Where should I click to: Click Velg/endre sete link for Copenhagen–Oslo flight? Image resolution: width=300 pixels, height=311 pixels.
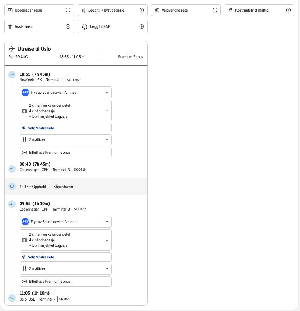click(x=66, y=257)
